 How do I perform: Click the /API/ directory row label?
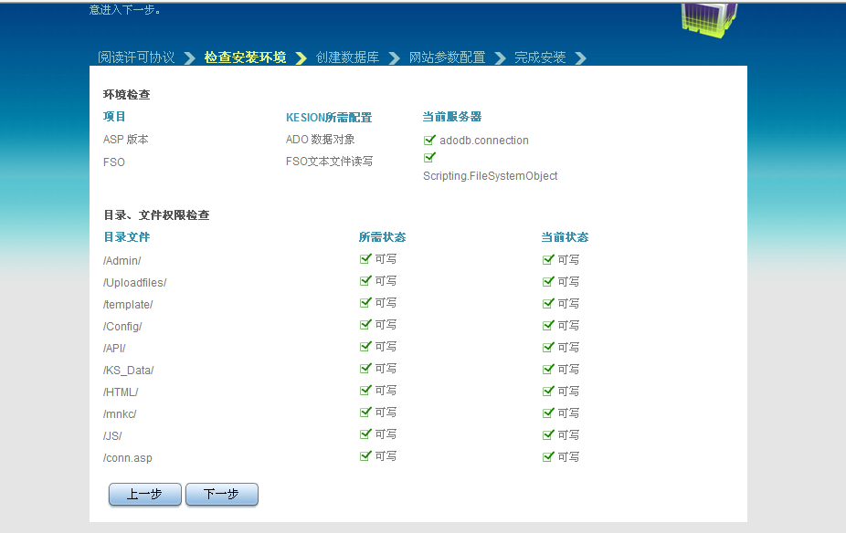pos(114,347)
